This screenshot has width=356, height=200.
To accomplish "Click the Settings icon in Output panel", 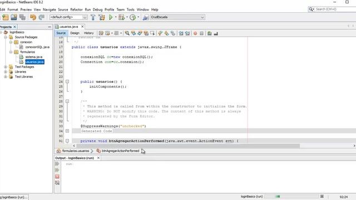I will point(57,183).
